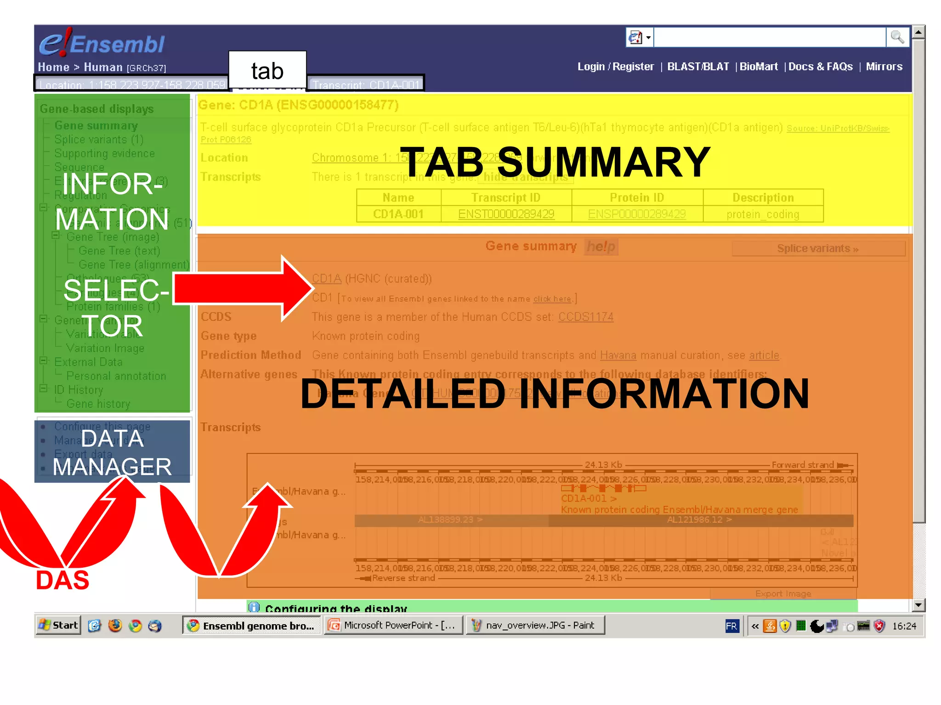Click the Splice variants » button
The image size is (941, 705).
(818, 248)
